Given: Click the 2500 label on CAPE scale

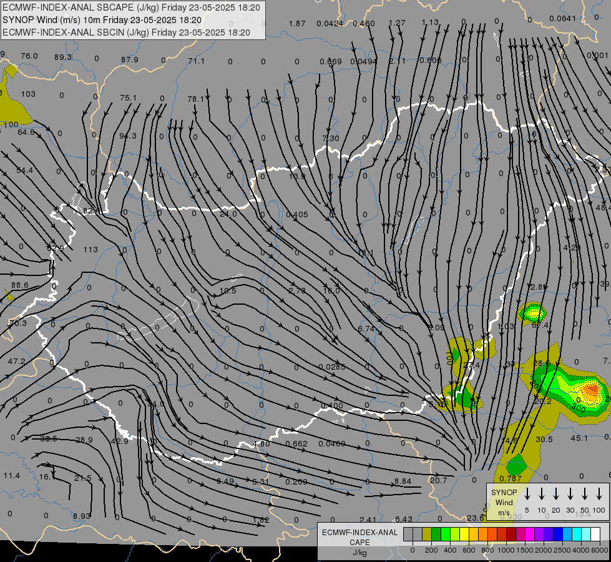Looking at the screenshot, I should point(562,550).
